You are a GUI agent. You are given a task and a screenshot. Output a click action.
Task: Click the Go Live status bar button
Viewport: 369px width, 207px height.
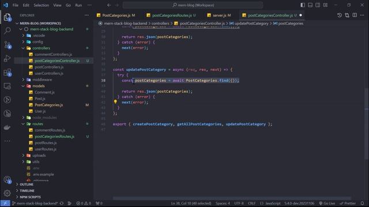point(327,203)
